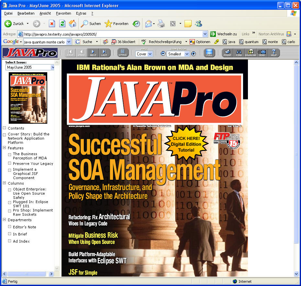Screen dimensions: 301x286
Task: Switch to Full screen view
Action: 209,53
